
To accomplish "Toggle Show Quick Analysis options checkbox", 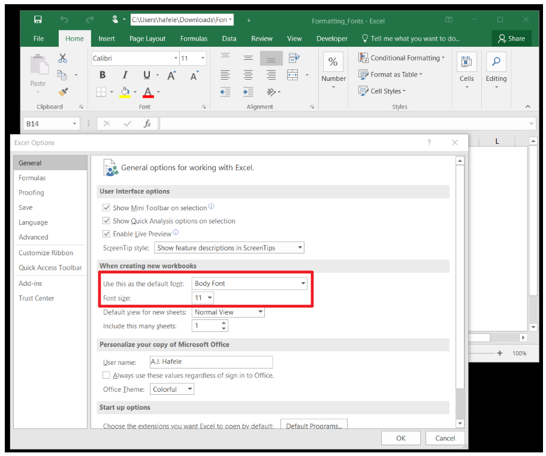I will point(106,221).
